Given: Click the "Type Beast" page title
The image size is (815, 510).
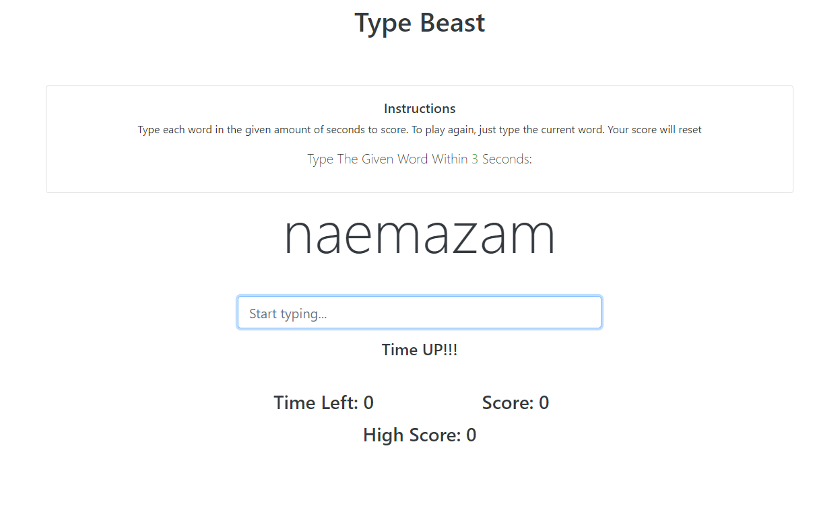Looking at the screenshot, I should coord(419,23).
